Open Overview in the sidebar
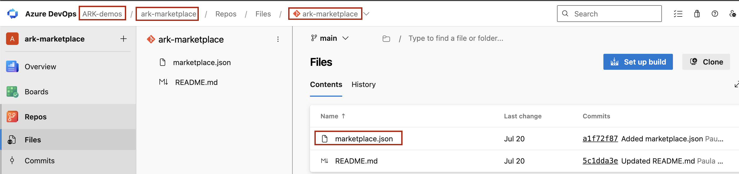Image resolution: width=739 pixels, height=174 pixels. (x=68, y=67)
